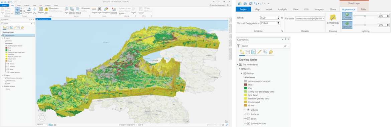Toggle Diffuse lighting button

pos(347,16)
